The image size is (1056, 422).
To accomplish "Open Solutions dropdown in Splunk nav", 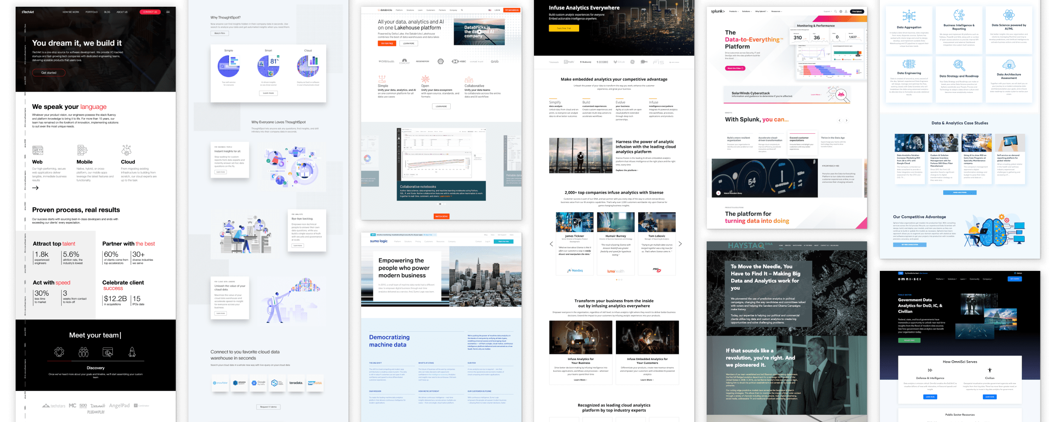I will pos(747,11).
